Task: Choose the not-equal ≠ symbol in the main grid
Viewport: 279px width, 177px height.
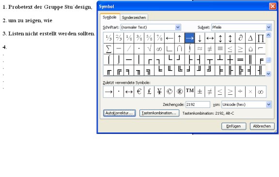Action: (210, 49)
